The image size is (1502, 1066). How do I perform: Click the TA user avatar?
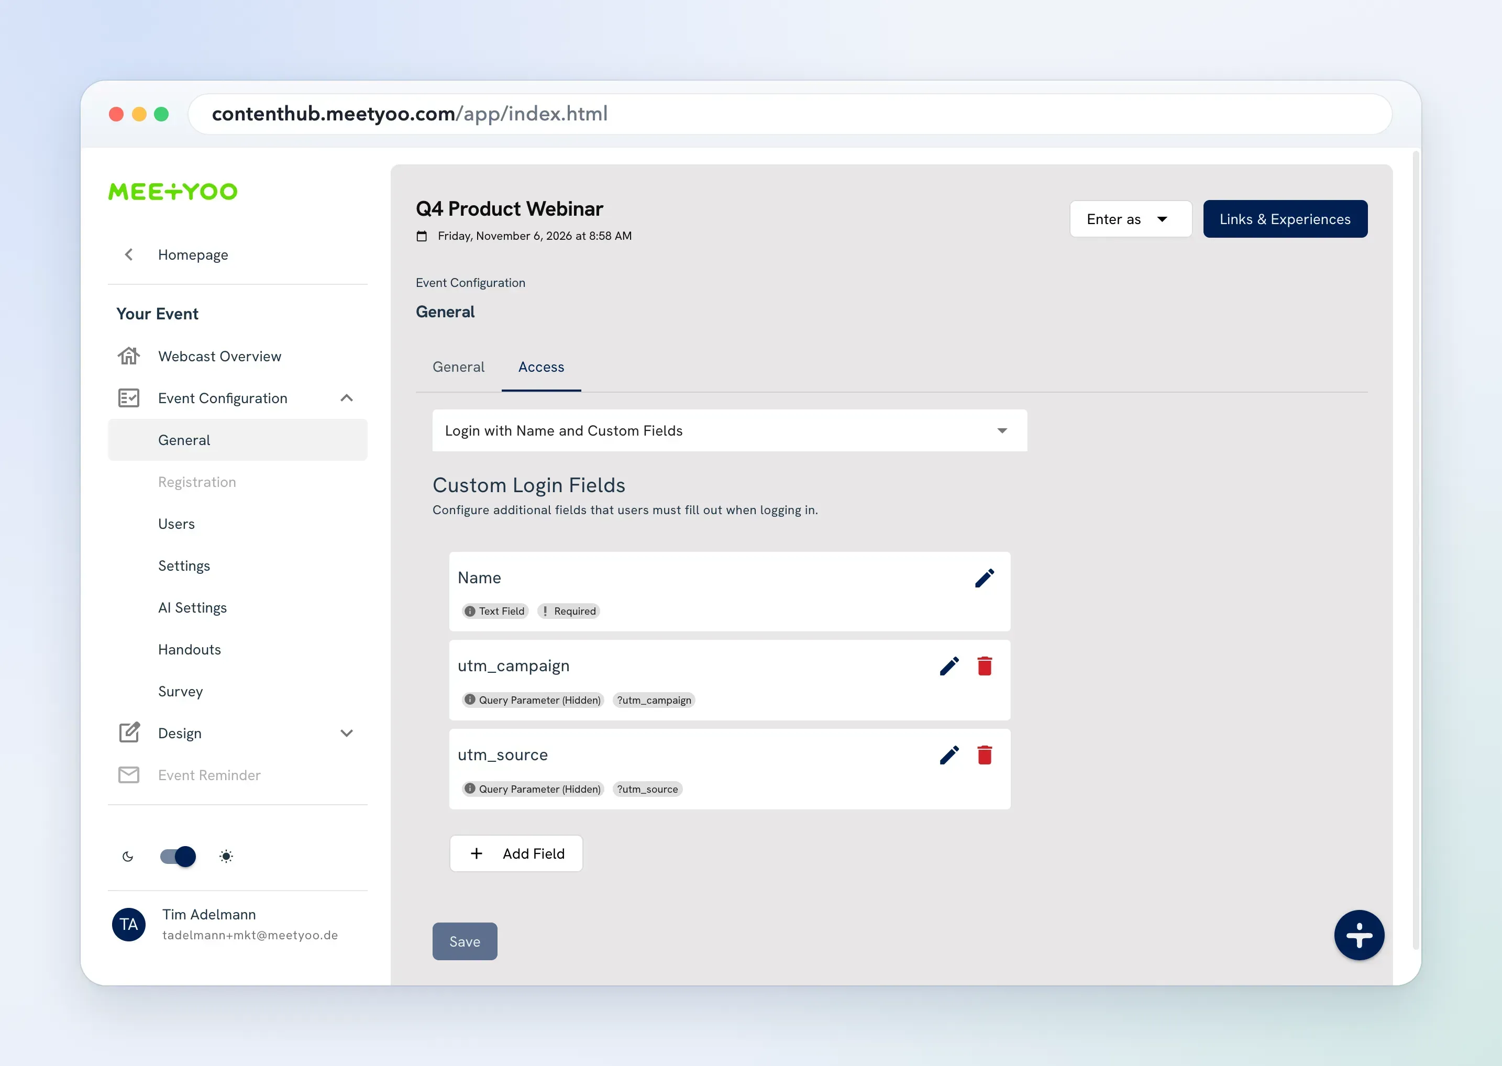click(129, 924)
